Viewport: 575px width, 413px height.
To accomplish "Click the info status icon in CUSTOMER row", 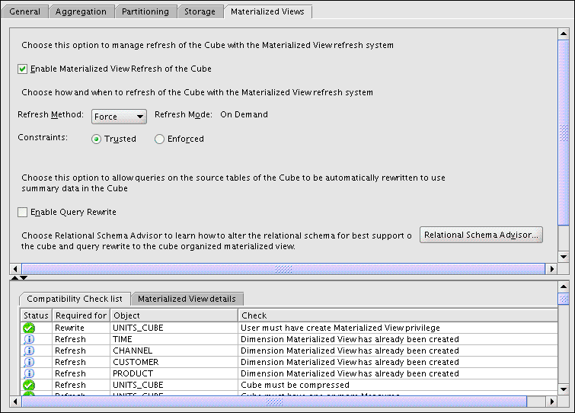I will 29,362.
